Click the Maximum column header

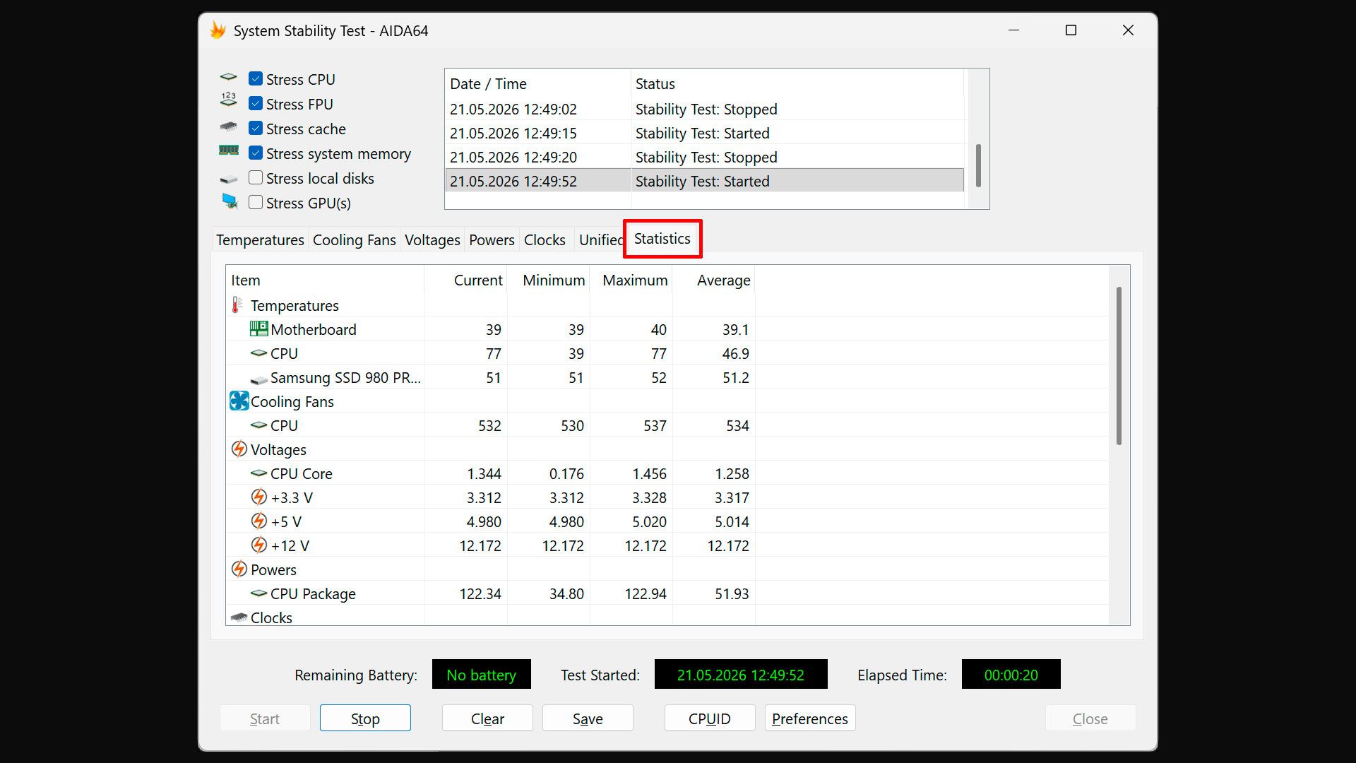tap(631, 280)
